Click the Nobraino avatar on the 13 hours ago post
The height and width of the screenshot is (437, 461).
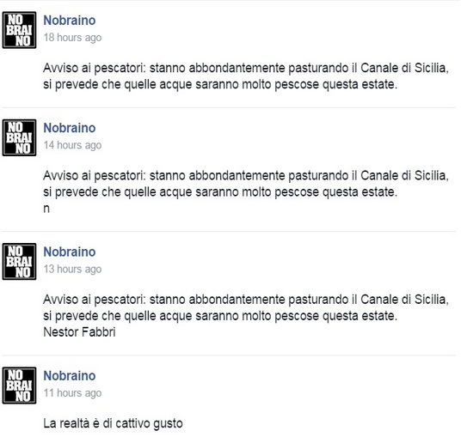pos(20,262)
